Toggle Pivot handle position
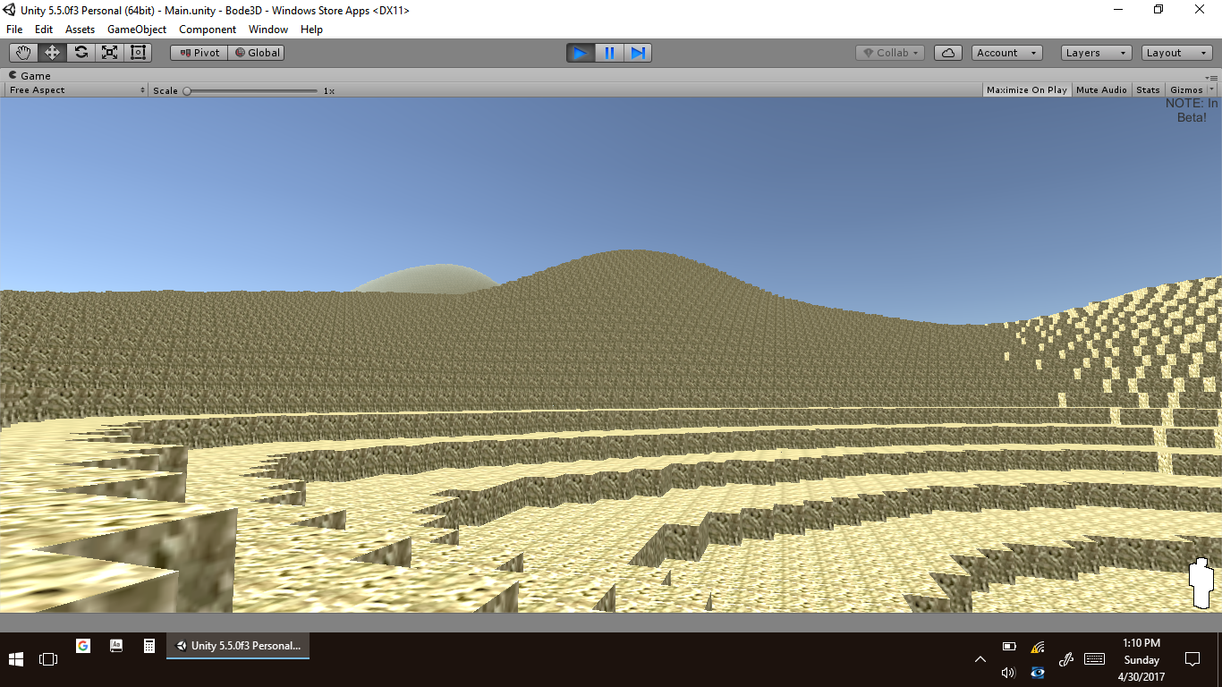Screen dimensions: 1222x687 [199, 53]
